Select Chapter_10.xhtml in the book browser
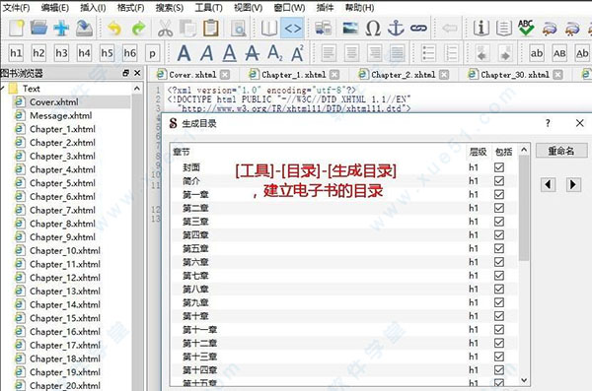Image resolution: width=592 pixels, height=391 pixels. (65, 251)
